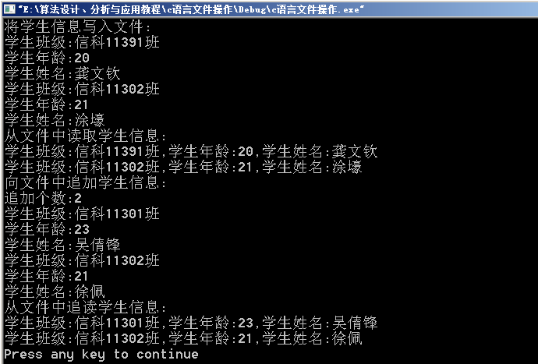Viewport: 538px width, 364px height.
Task: Select the heading 从文件中追读学生信息
Action: [85, 307]
